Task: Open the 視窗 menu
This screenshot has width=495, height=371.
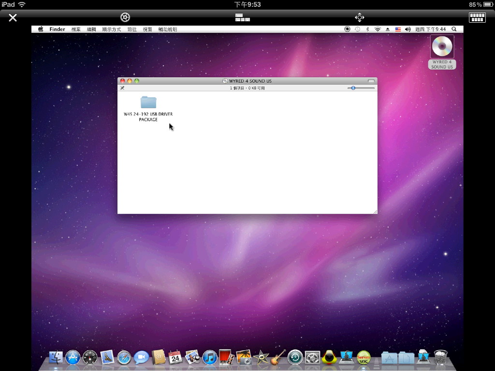Action: (x=147, y=29)
